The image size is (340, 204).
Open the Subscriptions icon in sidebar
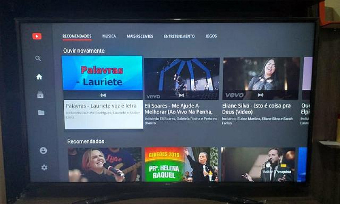(40, 94)
